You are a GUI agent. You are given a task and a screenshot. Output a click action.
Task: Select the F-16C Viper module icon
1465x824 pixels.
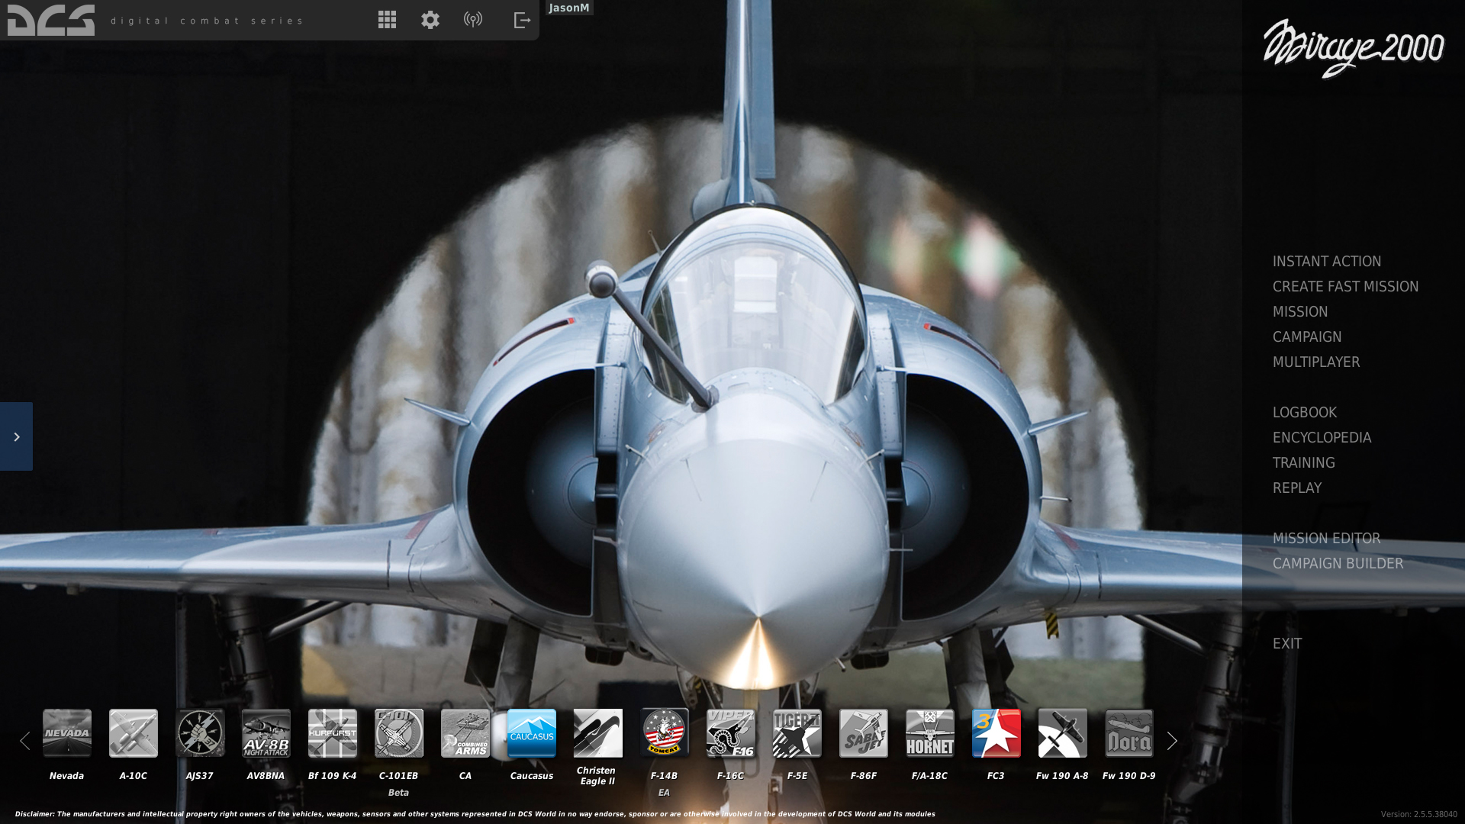pos(730,733)
